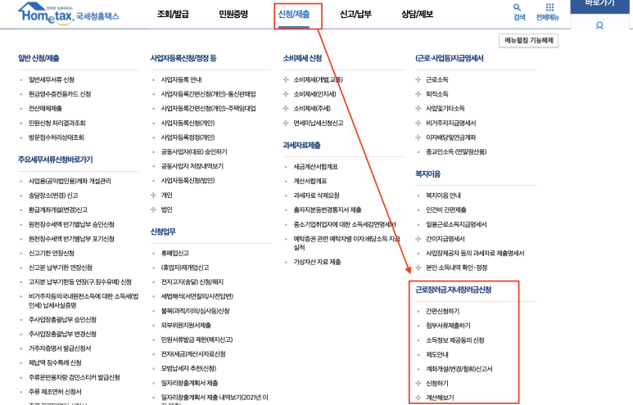The height and width of the screenshot is (405, 633).
Task: Open 세금계산서합계표 link
Action: tap(316, 167)
